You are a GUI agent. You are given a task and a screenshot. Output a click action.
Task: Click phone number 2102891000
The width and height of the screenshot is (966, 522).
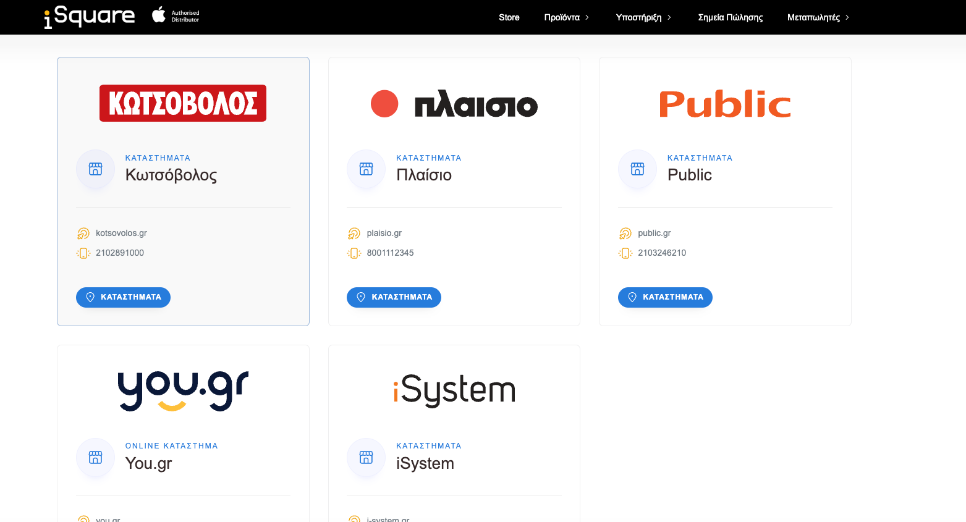pyautogui.click(x=120, y=253)
